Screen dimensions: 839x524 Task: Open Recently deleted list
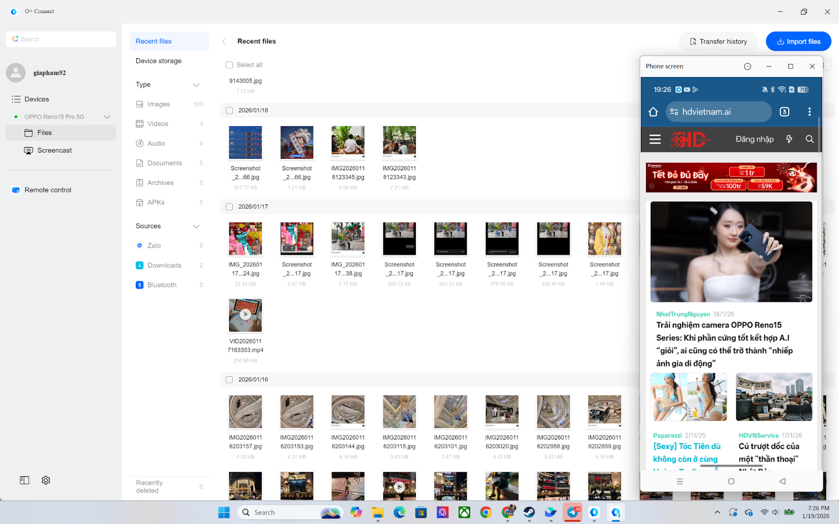(x=169, y=487)
